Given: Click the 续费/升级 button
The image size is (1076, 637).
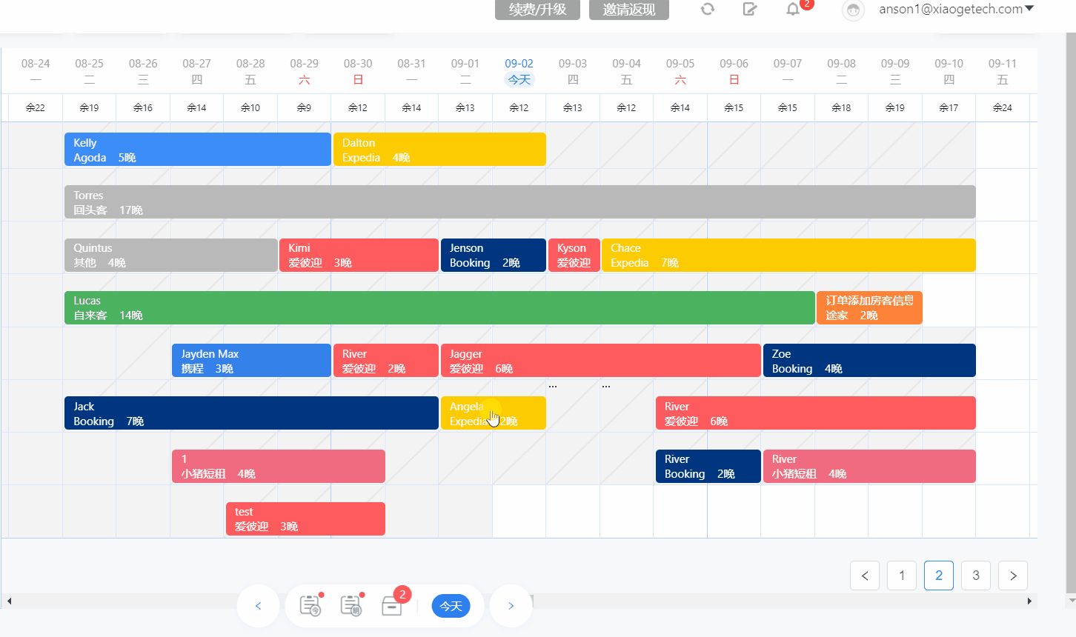Looking at the screenshot, I should 538,10.
